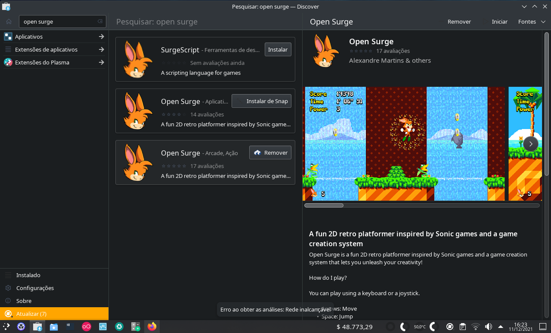Click '17 avaliações' in details page
Screen dimensions: 551x333
pyautogui.click(x=393, y=51)
